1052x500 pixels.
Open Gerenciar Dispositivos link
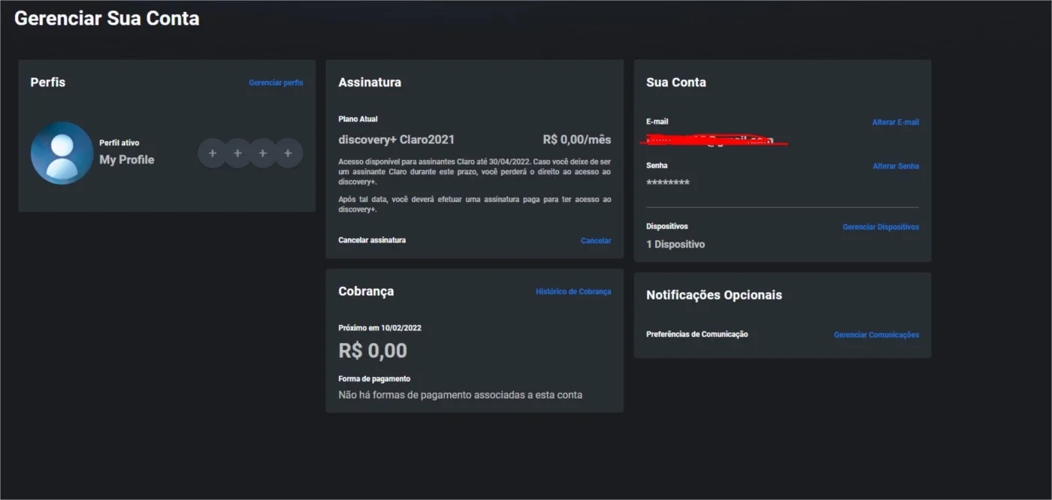[881, 227]
